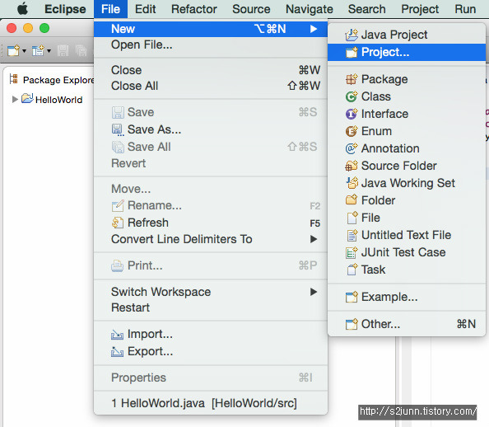Screen dimensions: 489x427
Task: Click the Task icon in the submenu
Action: pyautogui.click(x=352, y=270)
